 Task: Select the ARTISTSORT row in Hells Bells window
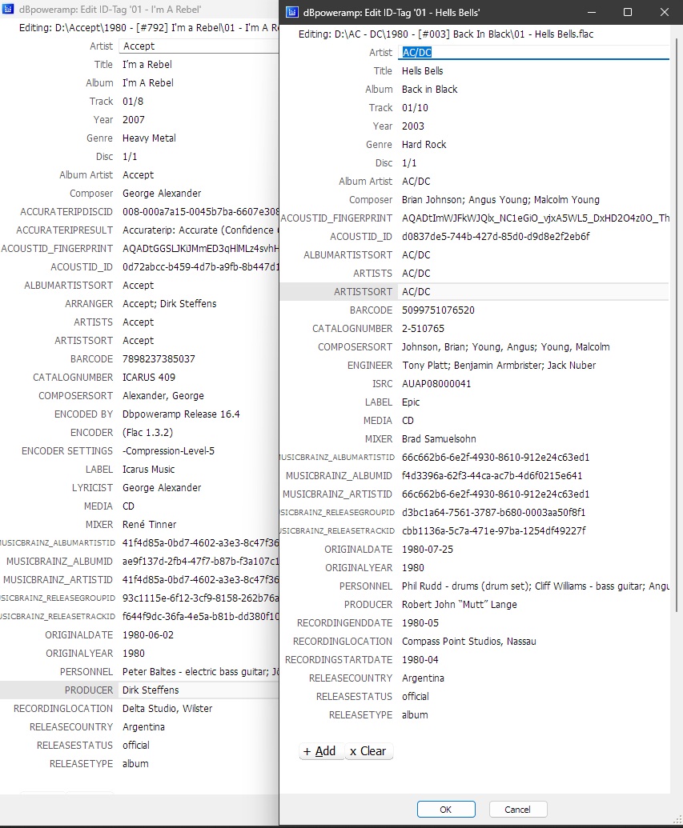(474, 291)
